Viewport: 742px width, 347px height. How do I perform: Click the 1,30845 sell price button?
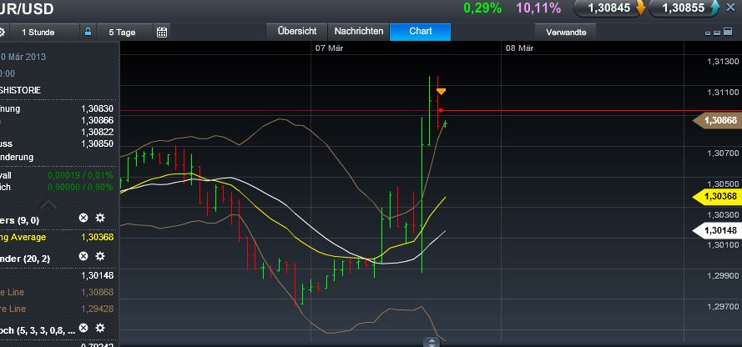(609, 8)
